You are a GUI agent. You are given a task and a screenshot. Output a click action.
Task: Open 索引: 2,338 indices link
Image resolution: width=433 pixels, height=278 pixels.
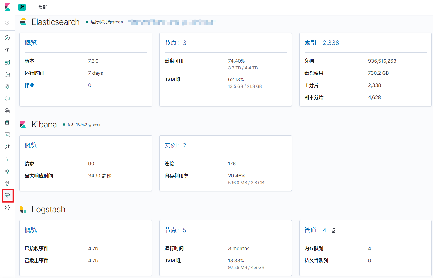coord(322,43)
